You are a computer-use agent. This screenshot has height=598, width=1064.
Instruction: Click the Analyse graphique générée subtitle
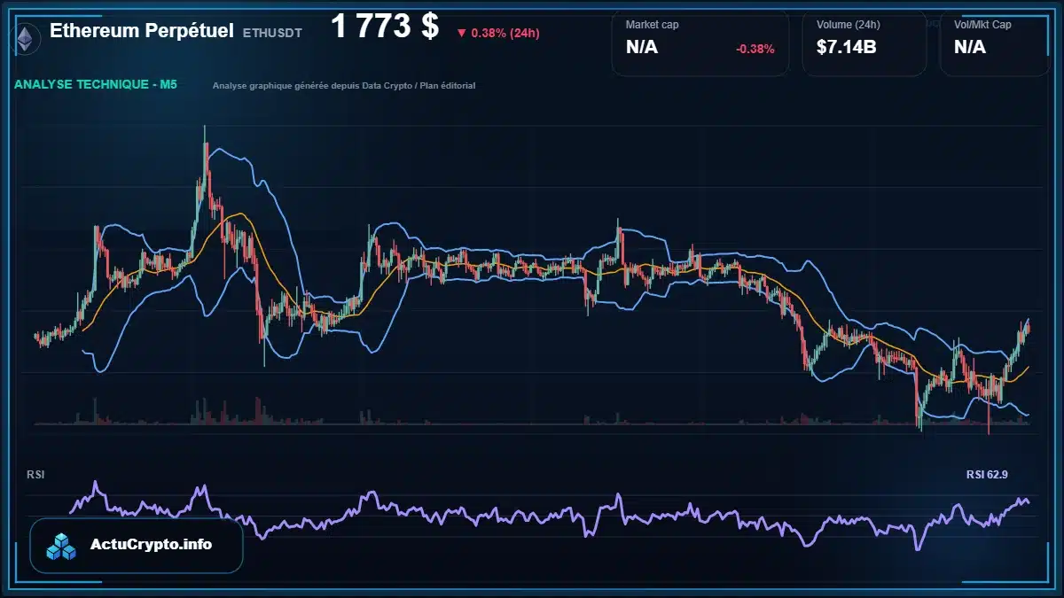[x=344, y=86]
